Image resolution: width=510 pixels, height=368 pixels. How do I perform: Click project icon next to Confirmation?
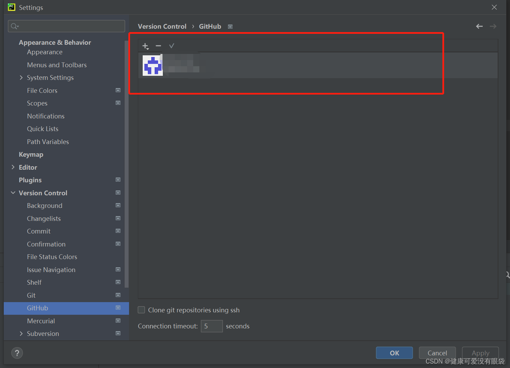tap(118, 244)
